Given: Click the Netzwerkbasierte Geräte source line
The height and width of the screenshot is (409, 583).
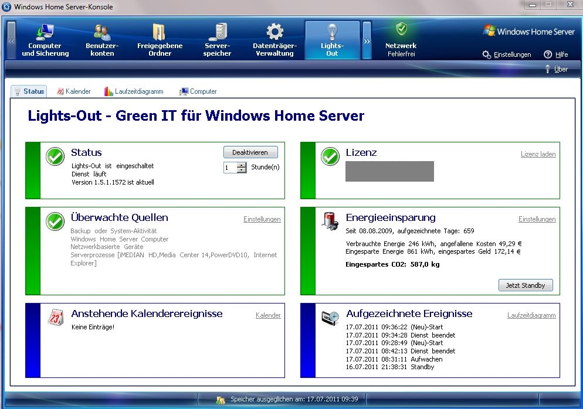Looking at the screenshot, I should (x=107, y=247).
